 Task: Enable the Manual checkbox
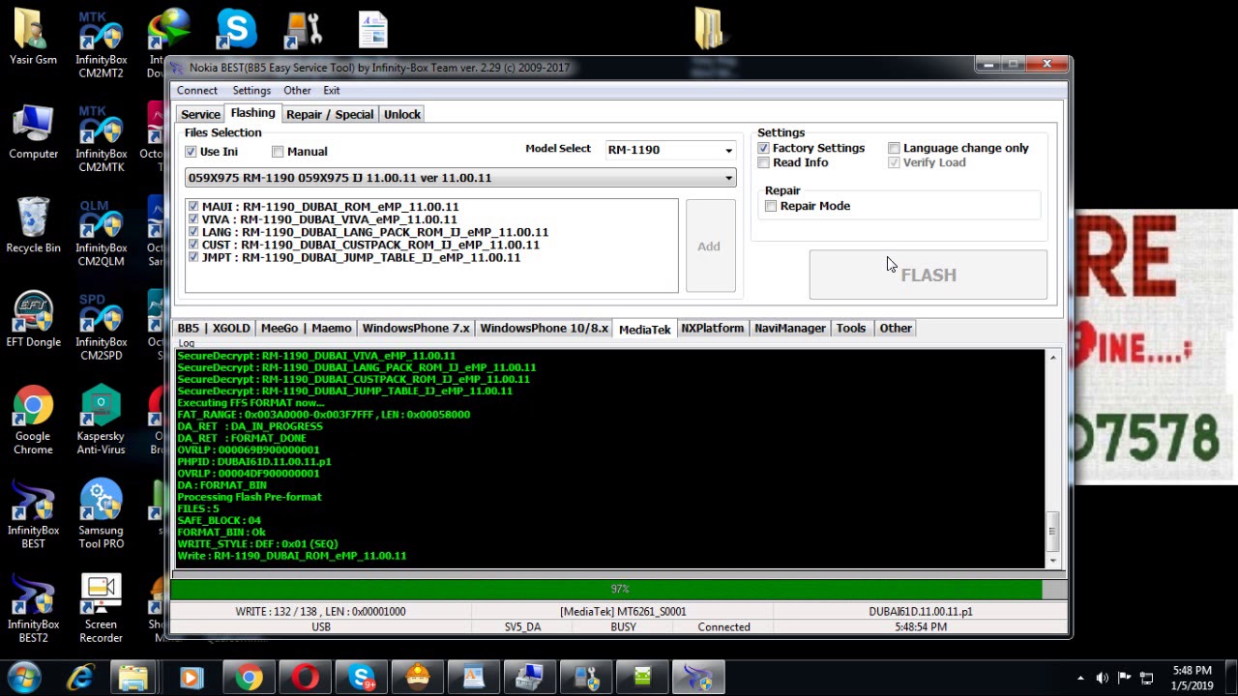coord(278,152)
